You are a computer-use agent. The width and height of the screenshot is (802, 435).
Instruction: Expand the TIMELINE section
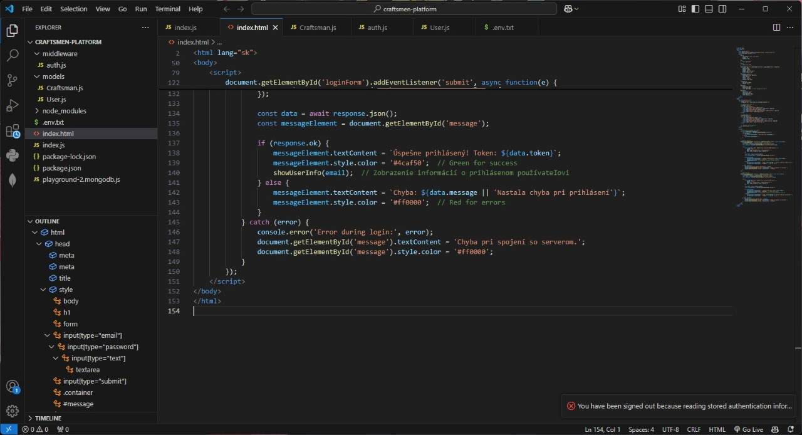click(91, 418)
